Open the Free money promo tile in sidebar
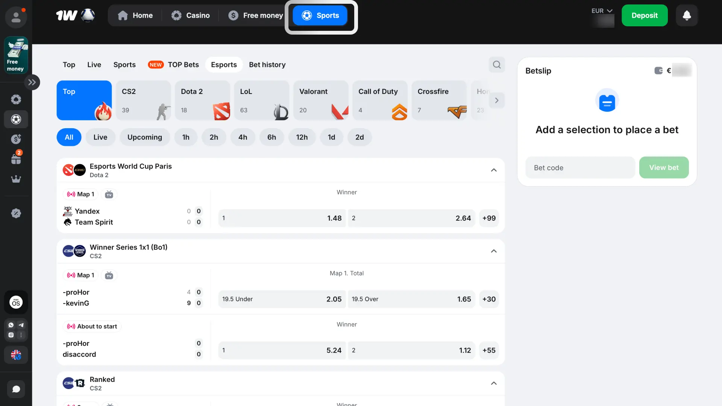 [16, 55]
